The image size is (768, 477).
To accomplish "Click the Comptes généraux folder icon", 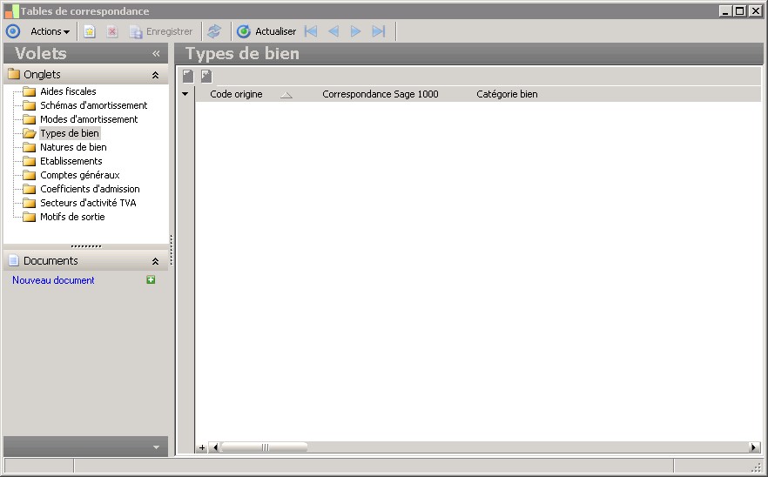I will [30, 175].
